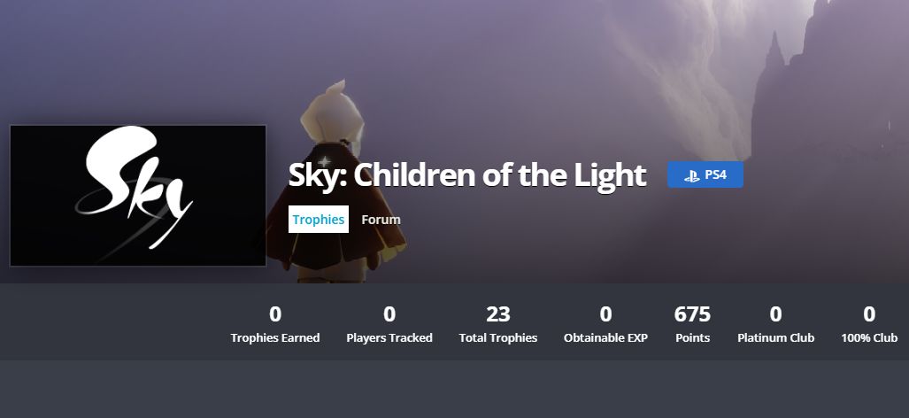Click the 0 above Obtainable EXP
Screen dimensions: 909x418
point(605,313)
